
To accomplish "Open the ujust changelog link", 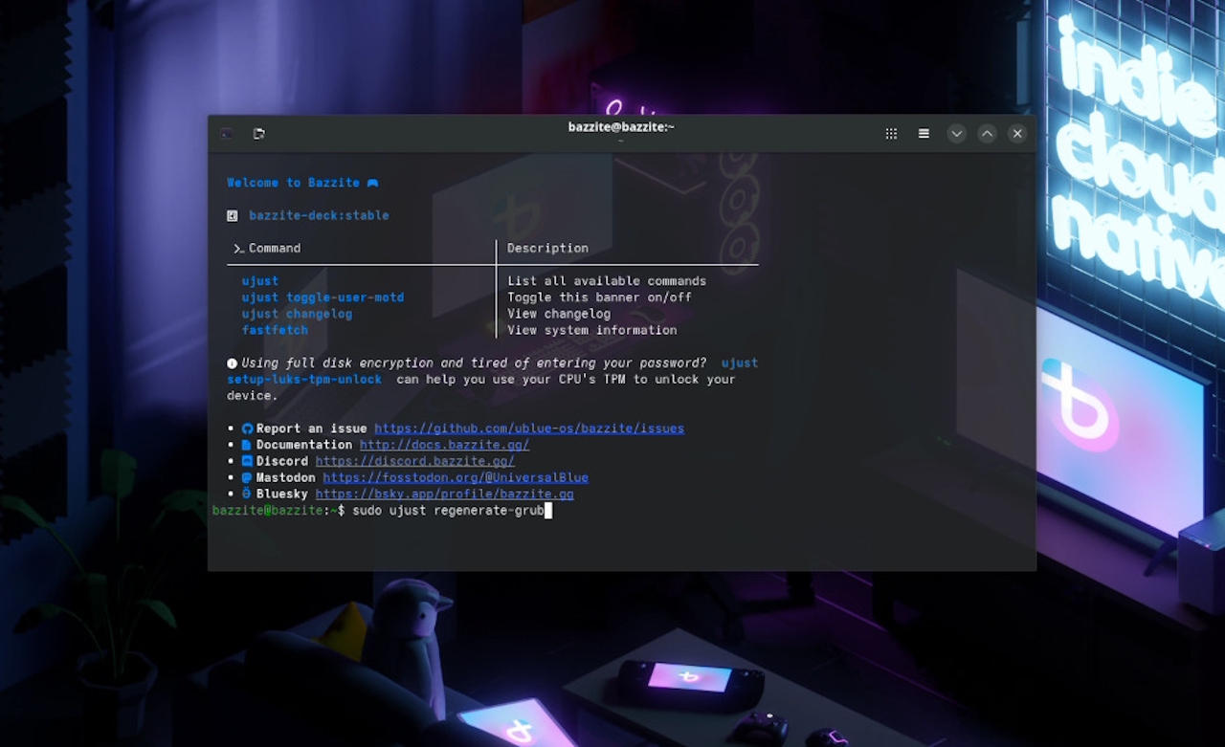I will click(297, 313).
